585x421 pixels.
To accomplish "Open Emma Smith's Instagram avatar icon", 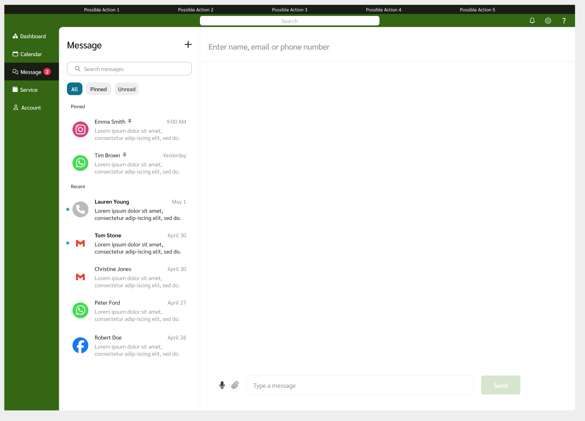I will pos(80,129).
